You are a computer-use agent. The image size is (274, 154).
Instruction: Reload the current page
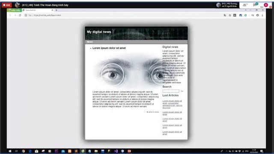coord(20,15)
